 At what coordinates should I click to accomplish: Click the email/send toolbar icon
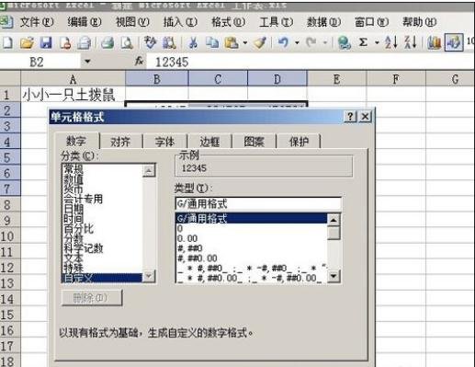click(84, 42)
